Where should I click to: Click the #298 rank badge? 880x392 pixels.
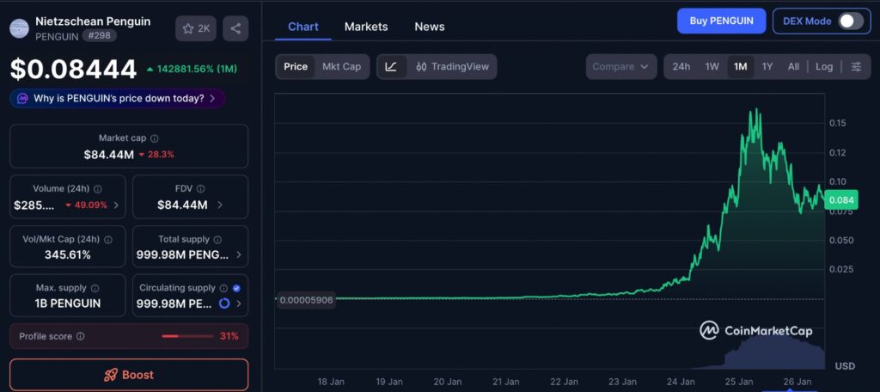[x=101, y=36]
